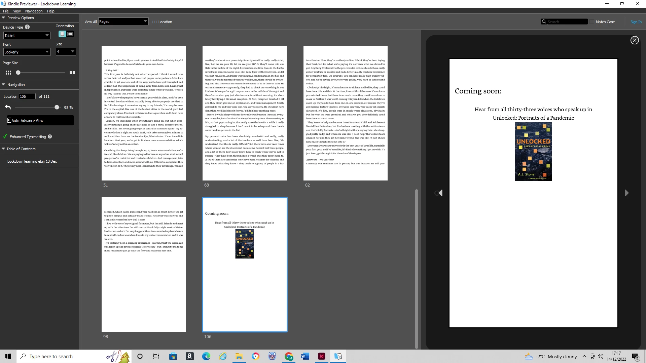This screenshot has width=646, height=363.
Task: Click the go-back arrow icon
Action: (8, 107)
